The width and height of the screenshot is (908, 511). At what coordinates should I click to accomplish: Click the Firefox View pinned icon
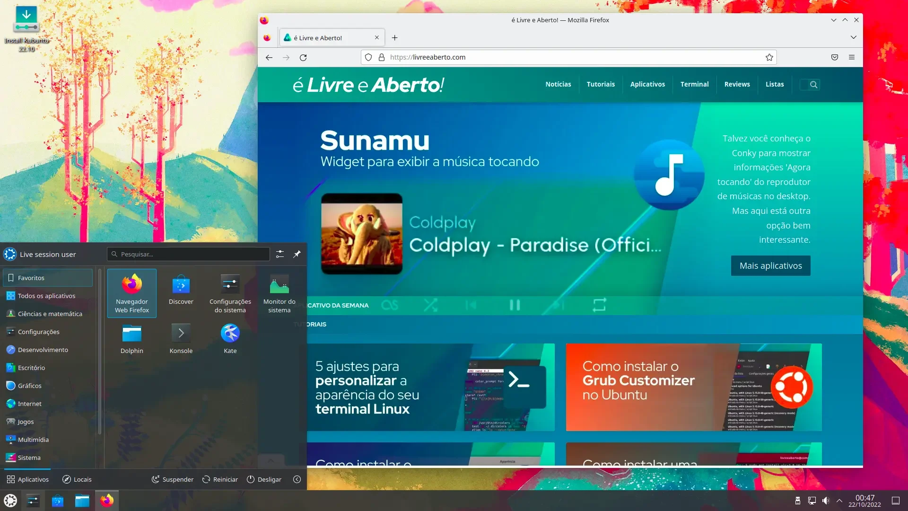coord(267,38)
